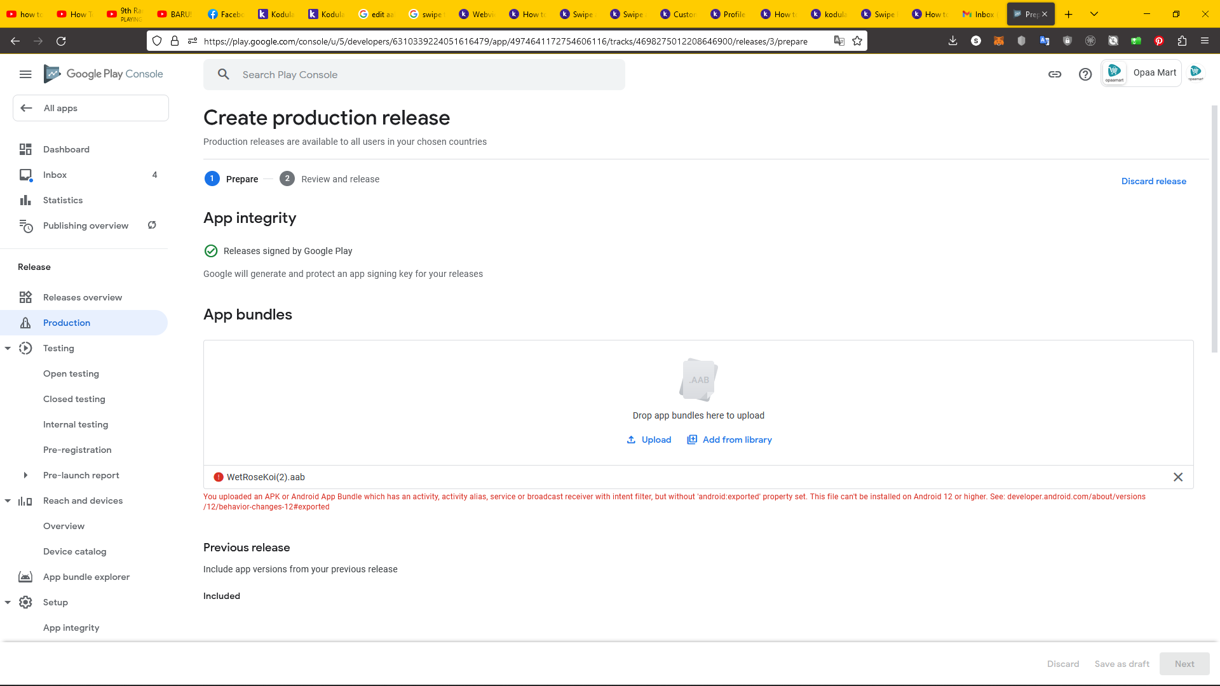This screenshot has width=1220, height=686.
Task: Open the Dashboard sidebar item
Action: point(84,149)
